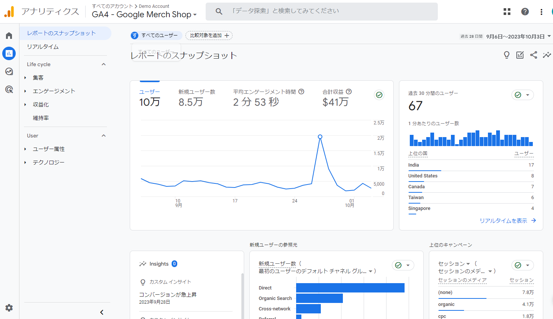Screen dimensions: 553x319
Task: Click the plus icon in 比較対象を追加
Action: click(227, 35)
